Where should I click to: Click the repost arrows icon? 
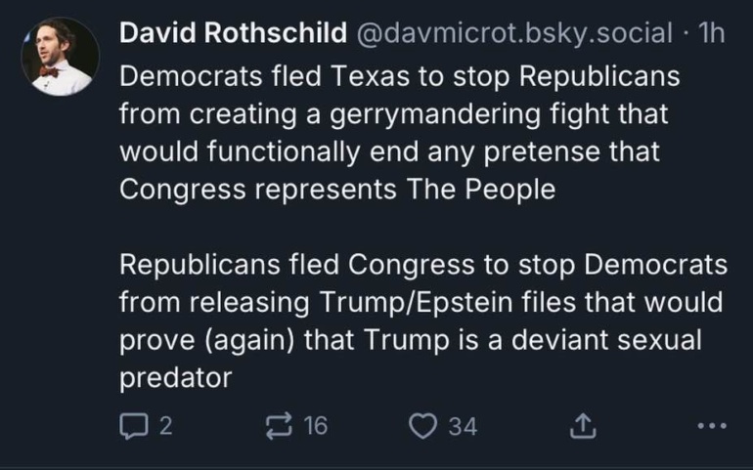(x=279, y=425)
